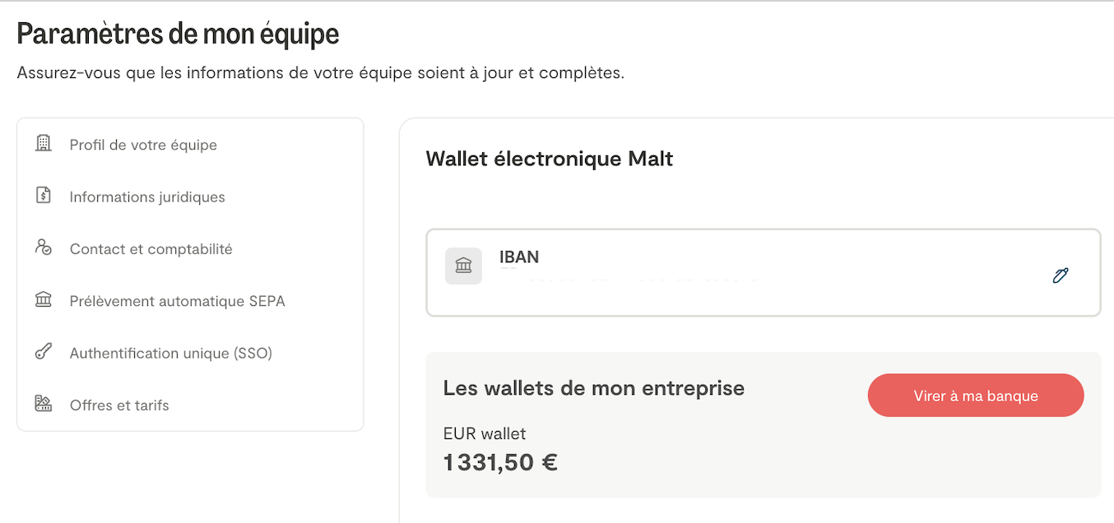Screen dimensions: 1114x523
Task: Select Prélèvement automatique SEPA menu item
Action: point(177,301)
